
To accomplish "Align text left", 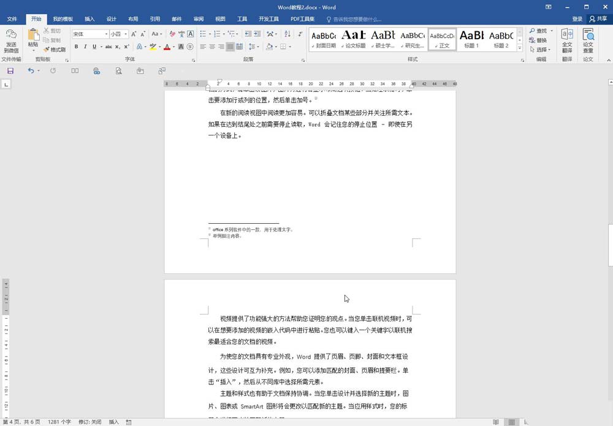I will coord(203,47).
